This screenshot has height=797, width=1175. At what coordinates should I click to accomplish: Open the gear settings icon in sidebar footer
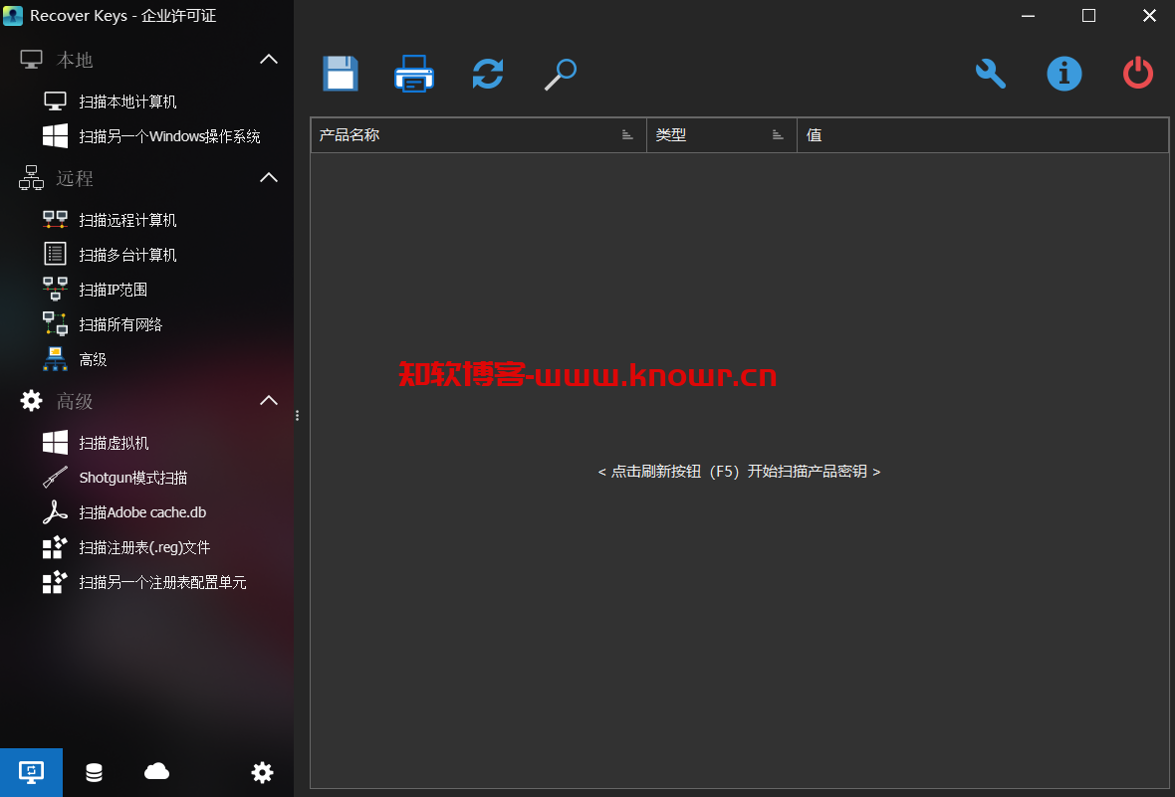(262, 772)
